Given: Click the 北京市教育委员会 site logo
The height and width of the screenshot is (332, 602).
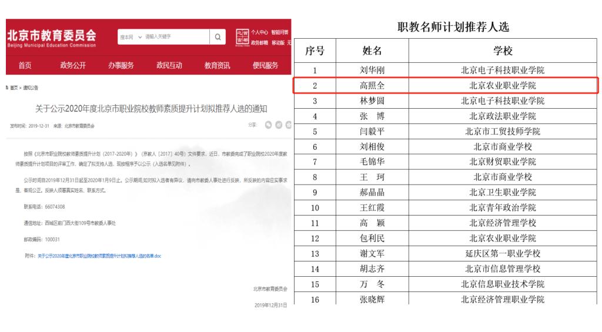Looking at the screenshot, I should pos(52,36).
